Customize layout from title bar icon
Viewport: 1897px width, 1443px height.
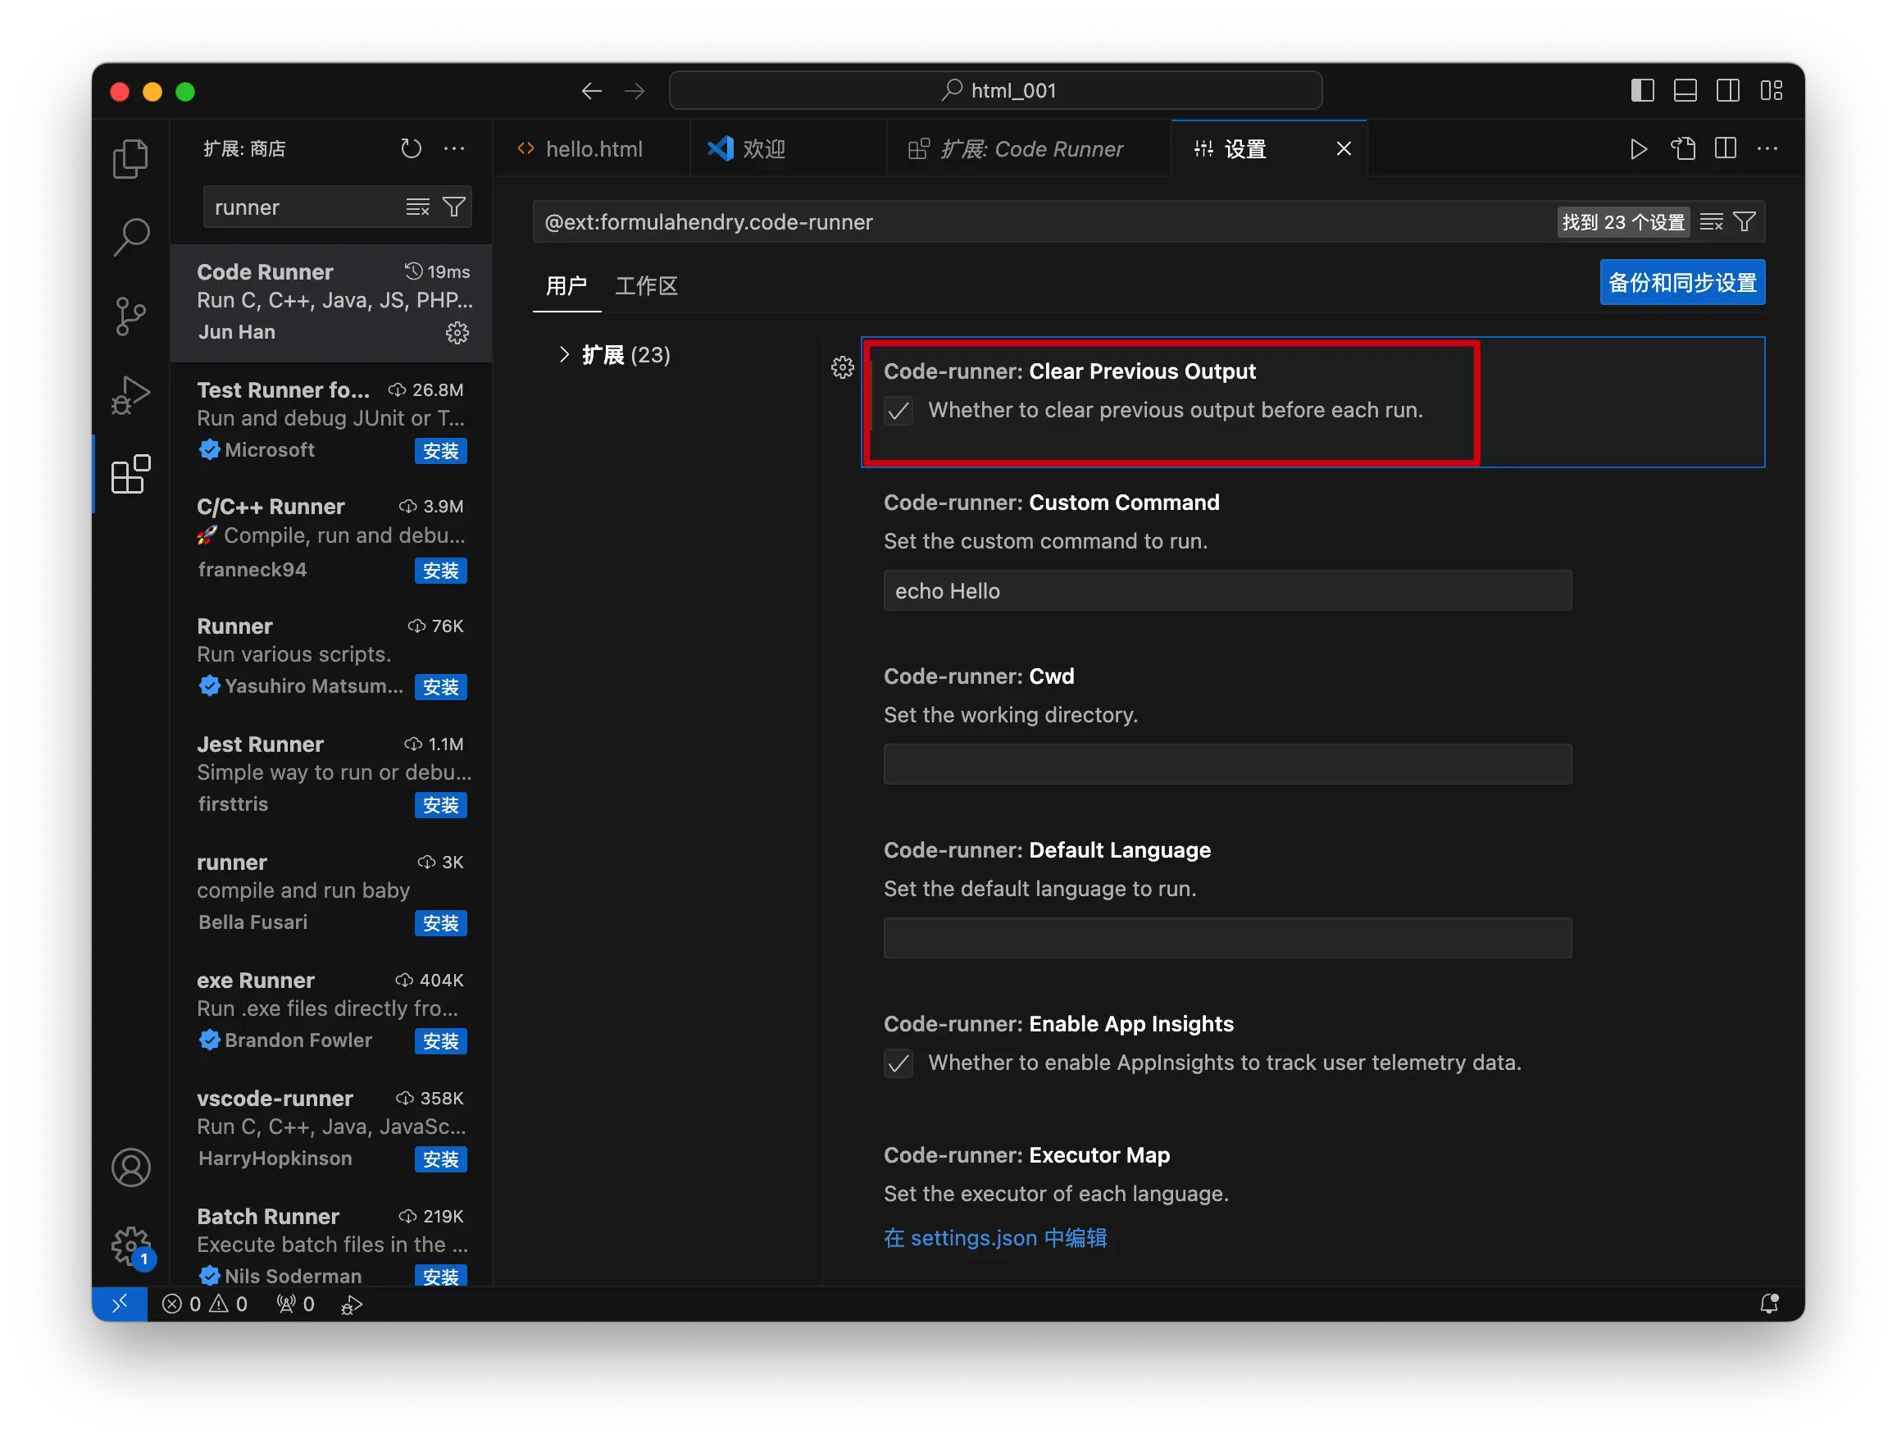(x=1771, y=90)
